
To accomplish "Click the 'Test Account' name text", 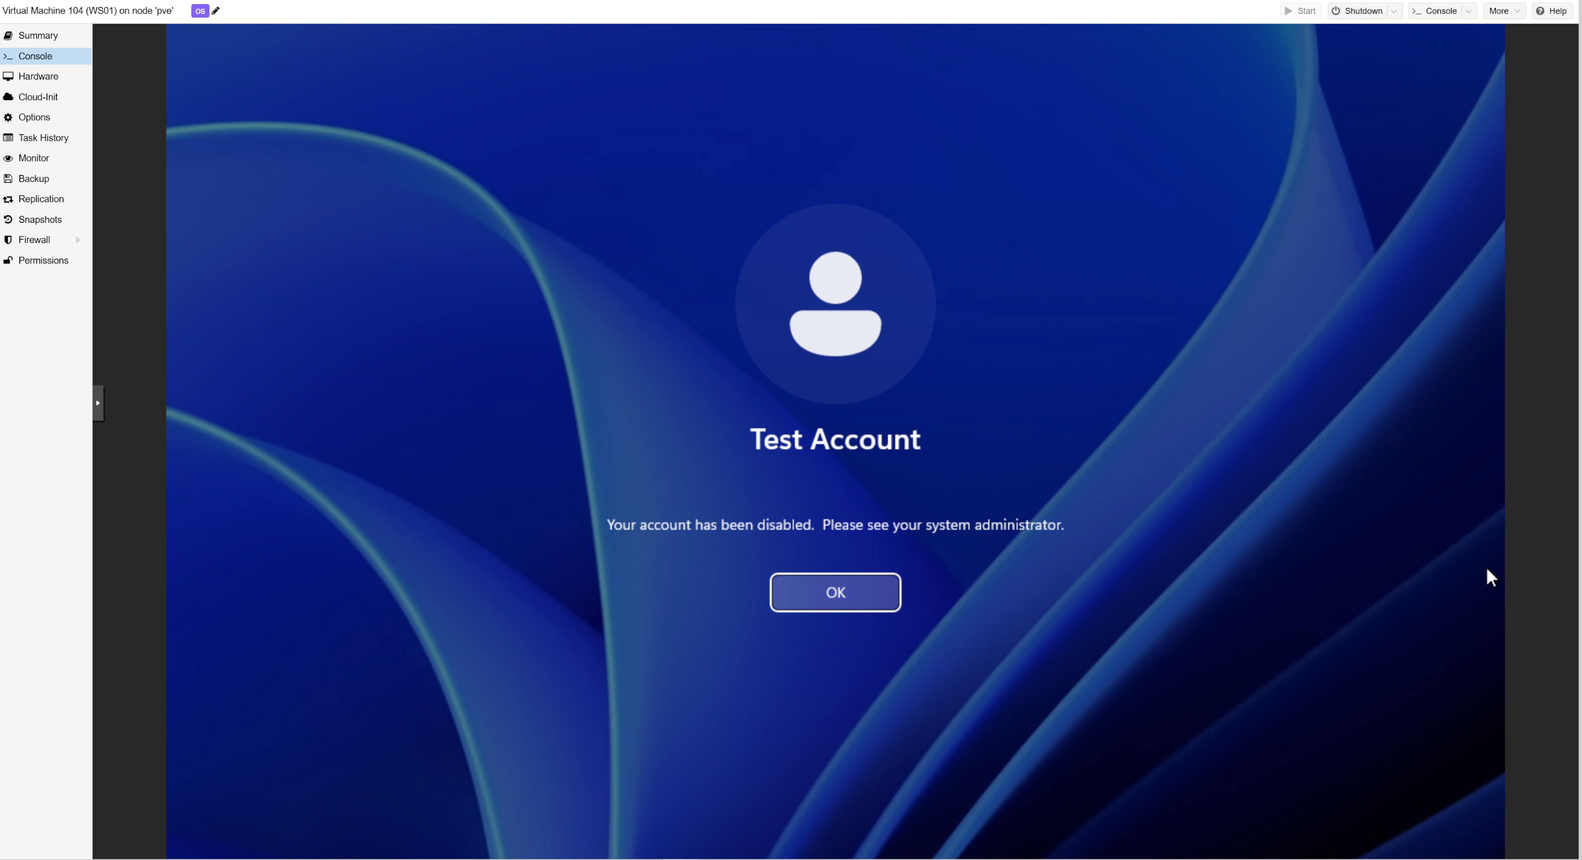I will pos(835,439).
